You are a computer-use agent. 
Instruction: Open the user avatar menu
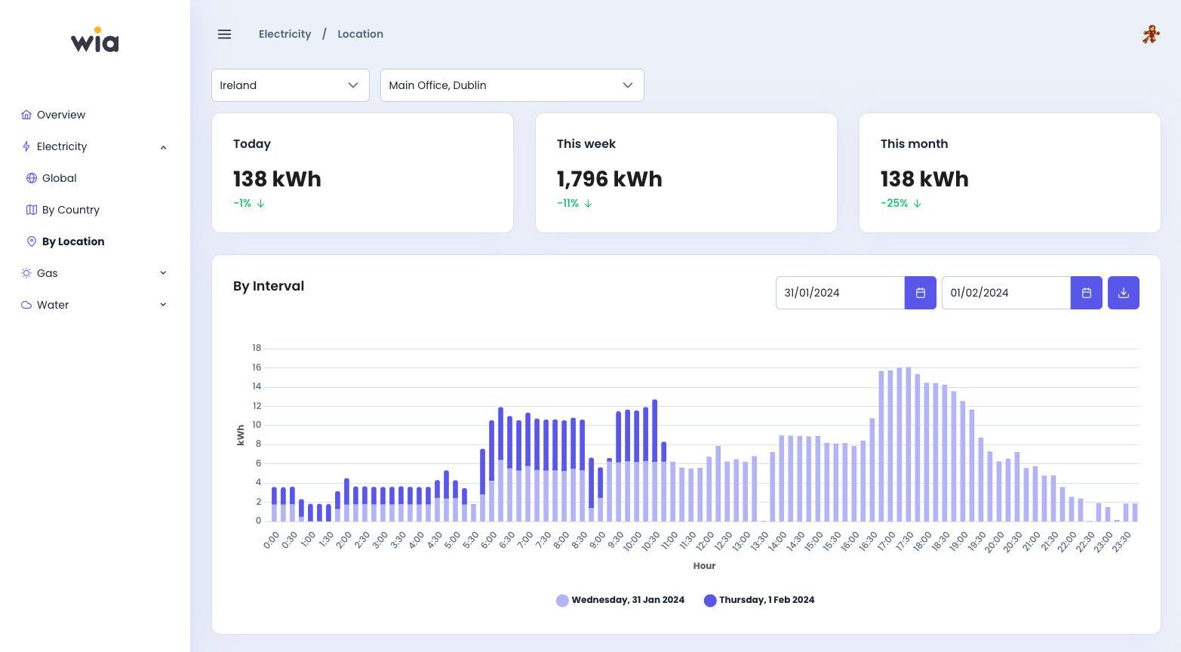tap(1151, 34)
